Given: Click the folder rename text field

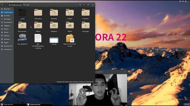Looking at the screenshot, I should (23, 19).
